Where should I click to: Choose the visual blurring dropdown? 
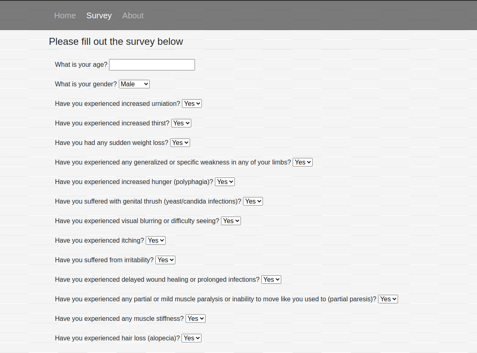pos(231,221)
